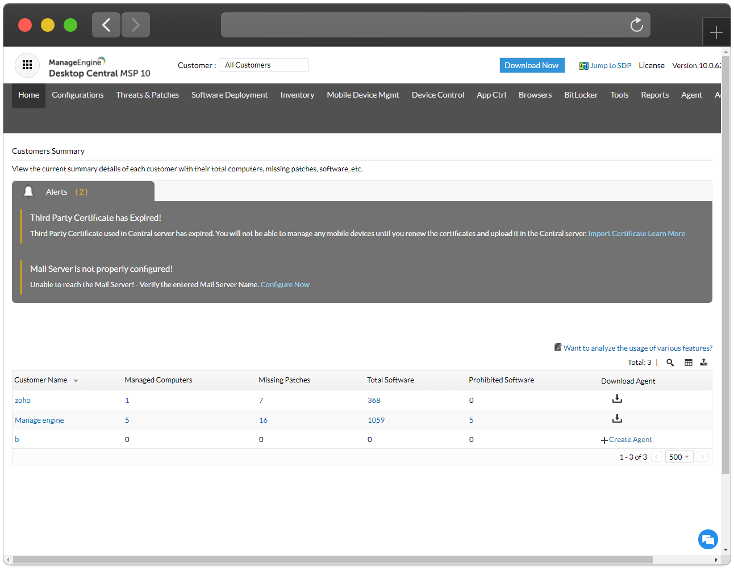
Task: Click the feature usage analysis icon
Action: 558,347
